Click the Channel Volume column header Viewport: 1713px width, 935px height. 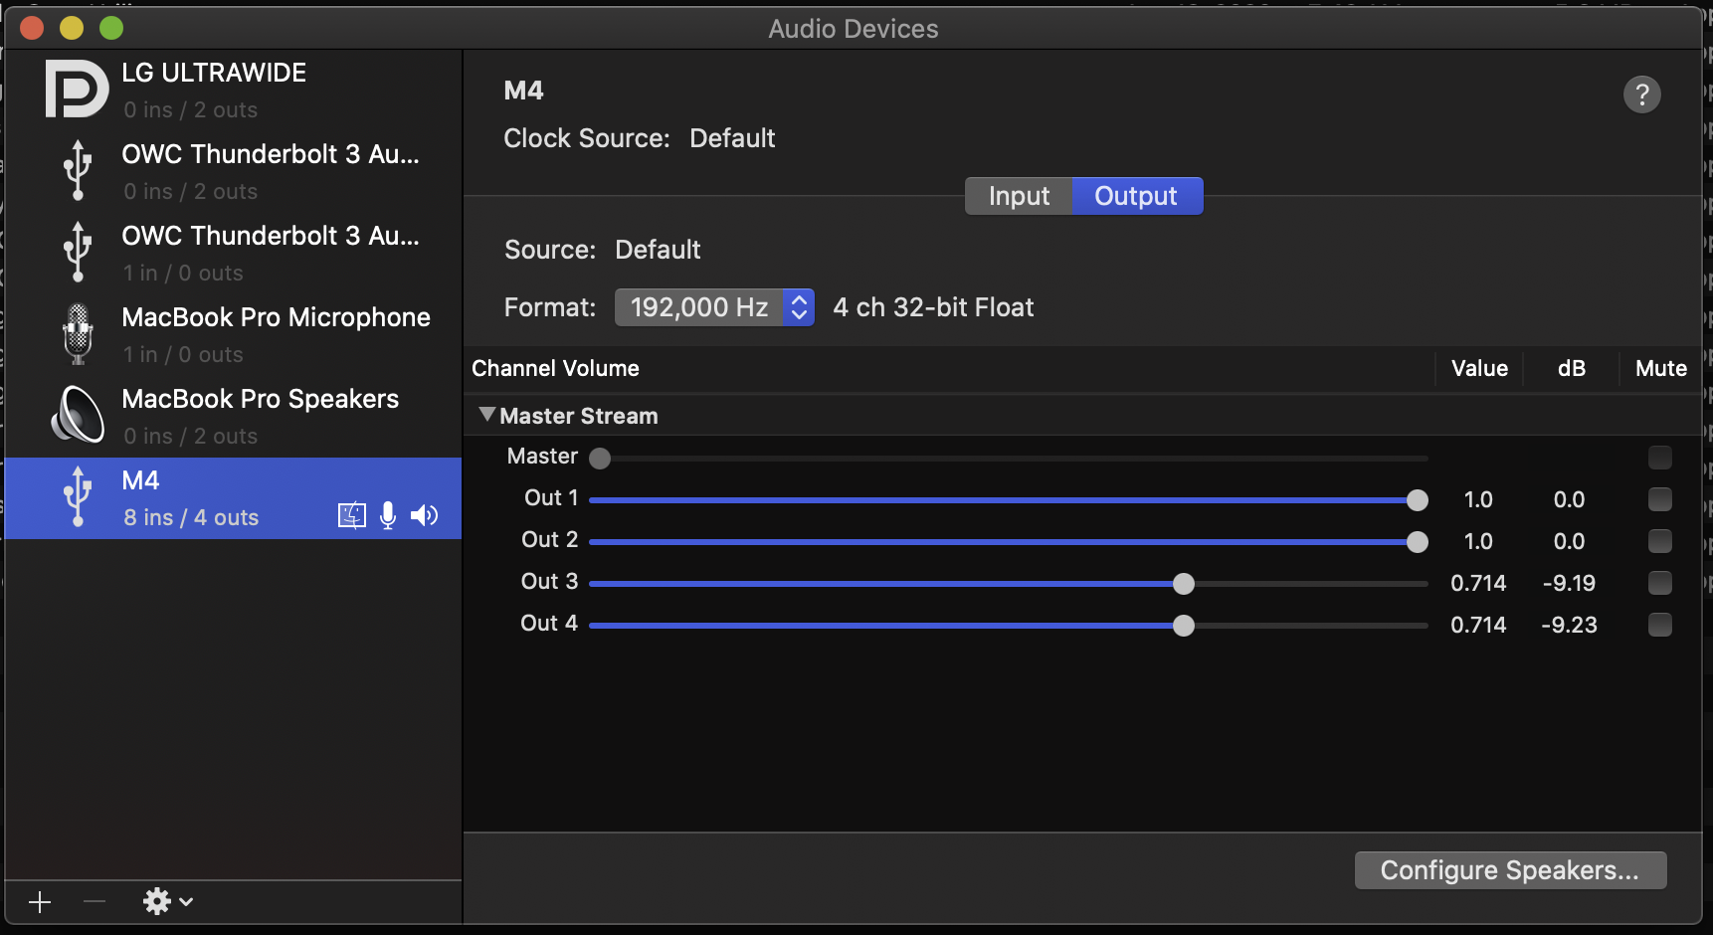click(x=555, y=368)
